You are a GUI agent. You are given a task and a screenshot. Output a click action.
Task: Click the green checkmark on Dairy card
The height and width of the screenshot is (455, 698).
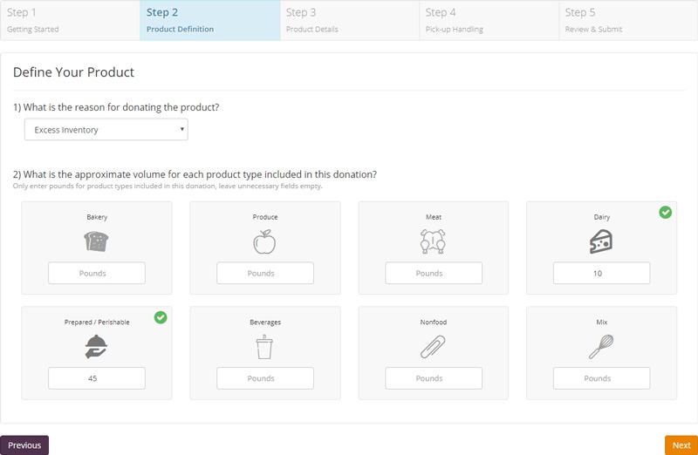click(666, 212)
